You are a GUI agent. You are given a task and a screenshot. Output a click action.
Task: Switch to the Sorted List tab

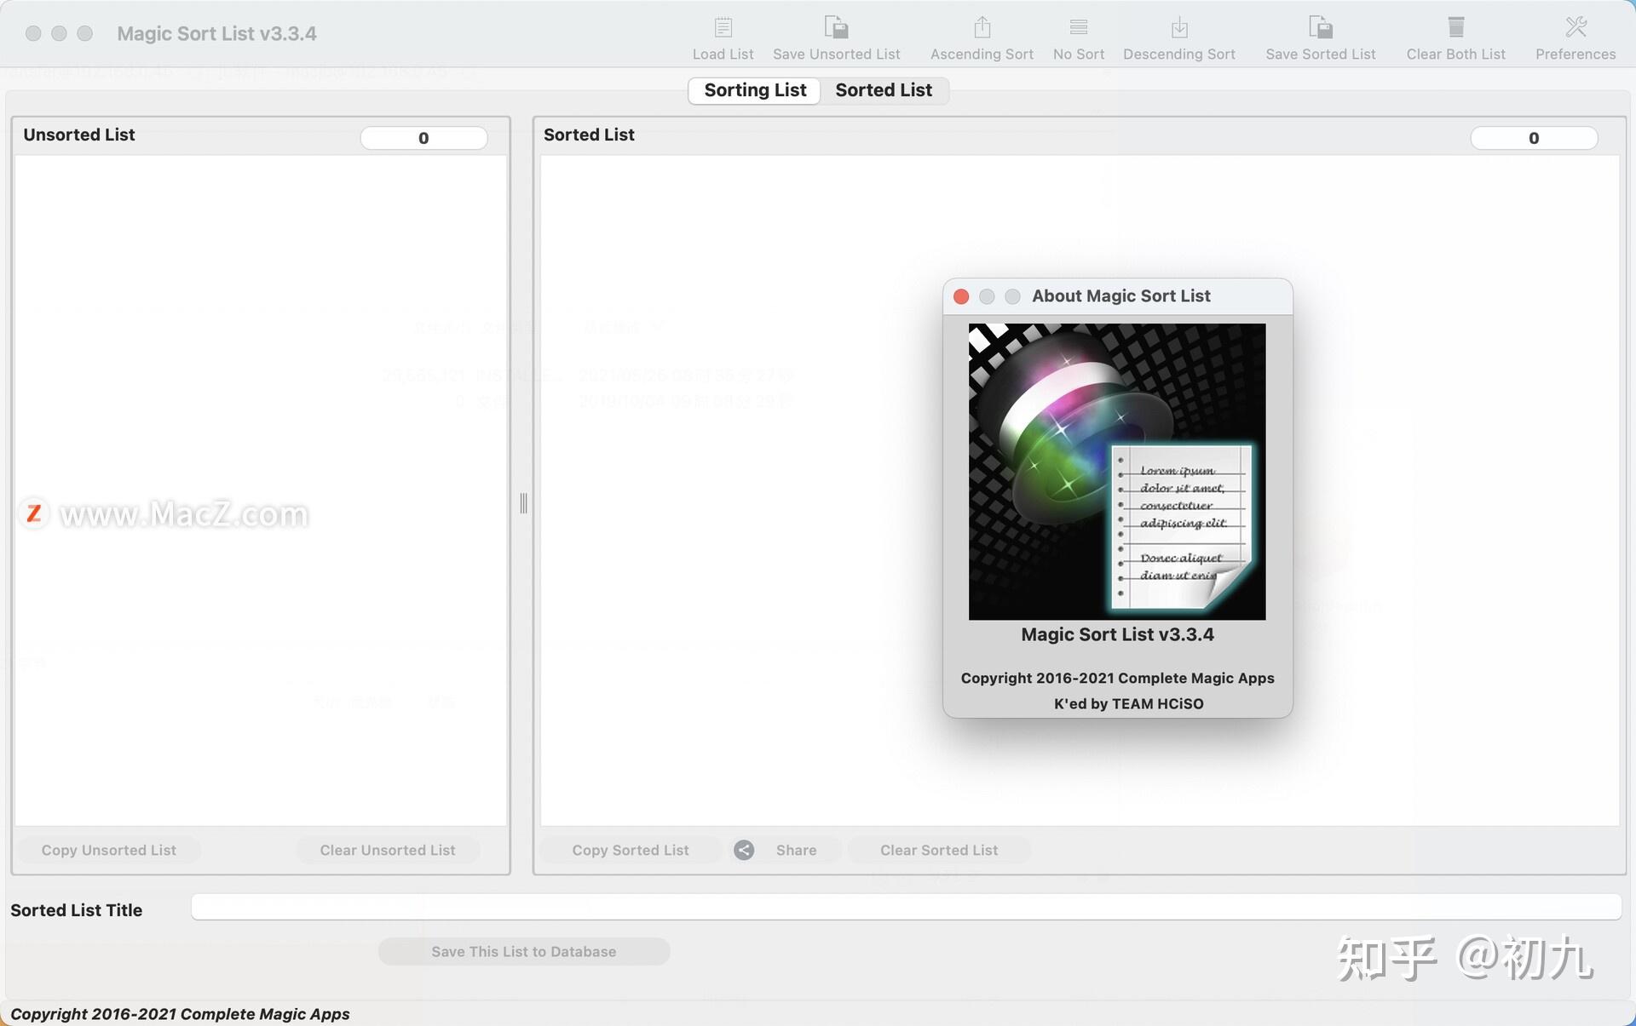coord(884,90)
